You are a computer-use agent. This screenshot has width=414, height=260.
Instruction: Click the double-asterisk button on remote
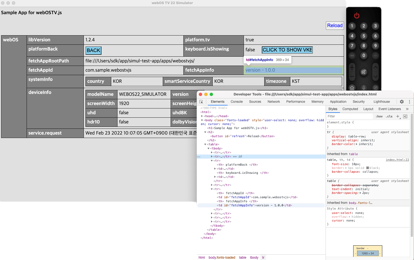click(352, 56)
